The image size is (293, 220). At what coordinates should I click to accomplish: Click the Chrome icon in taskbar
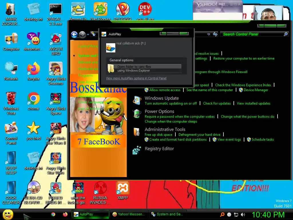(53, 214)
